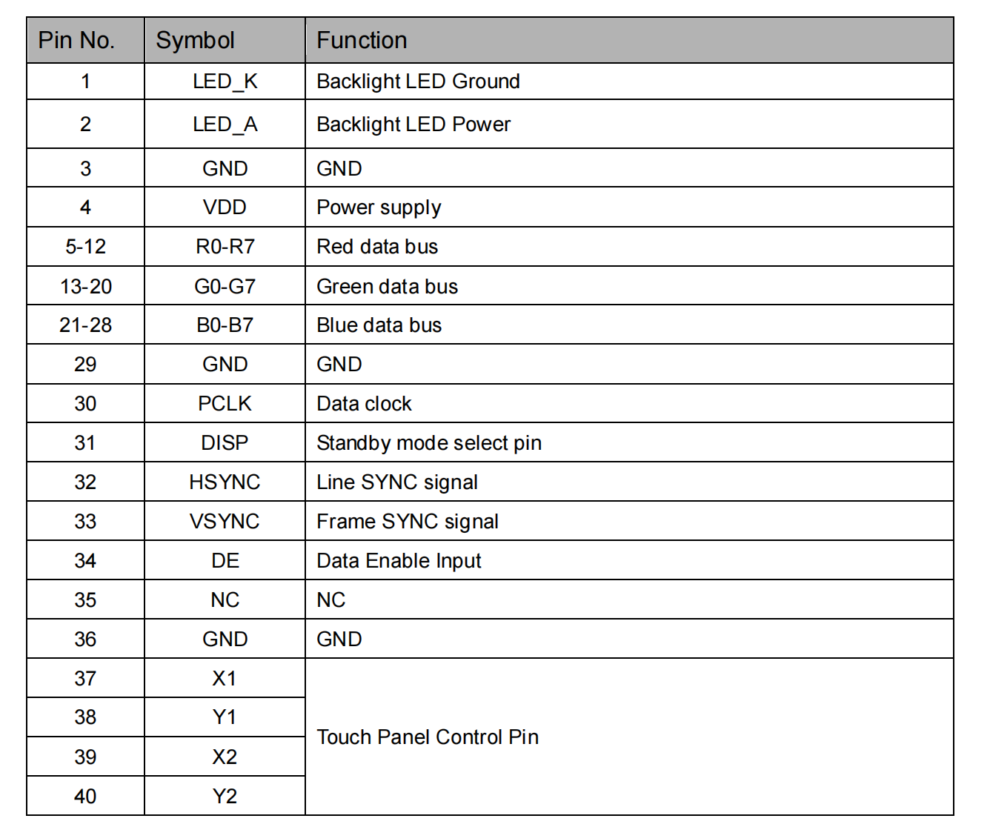This screenshot has height=827, width=990.
Task: Click the 'Power supply' function cell
Action: (x=379, y=207)
